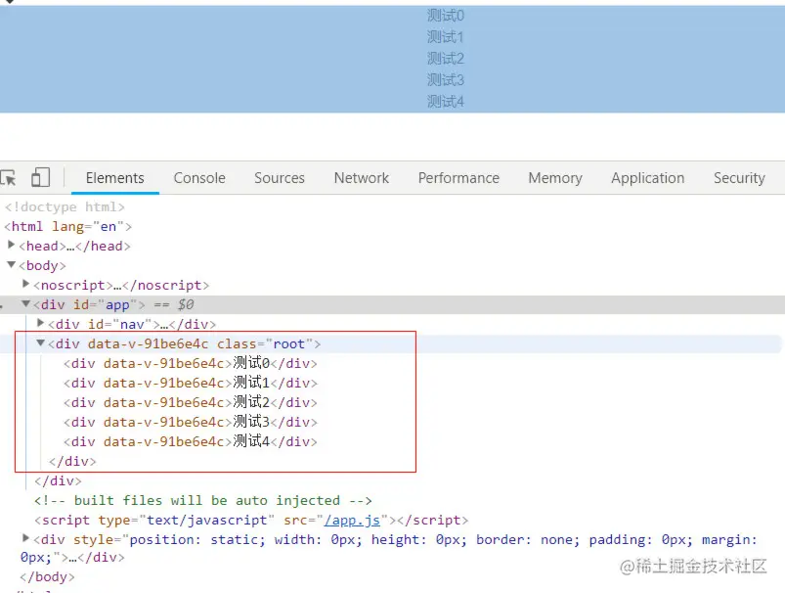Viewport: 785px width, 593px height.
Task: Select the script type text/javascript line
Action: point(251,521)
